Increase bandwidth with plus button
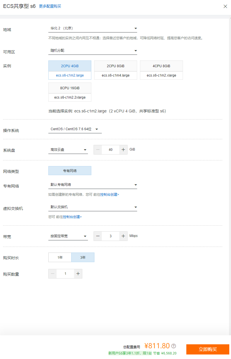 point(123,236)
